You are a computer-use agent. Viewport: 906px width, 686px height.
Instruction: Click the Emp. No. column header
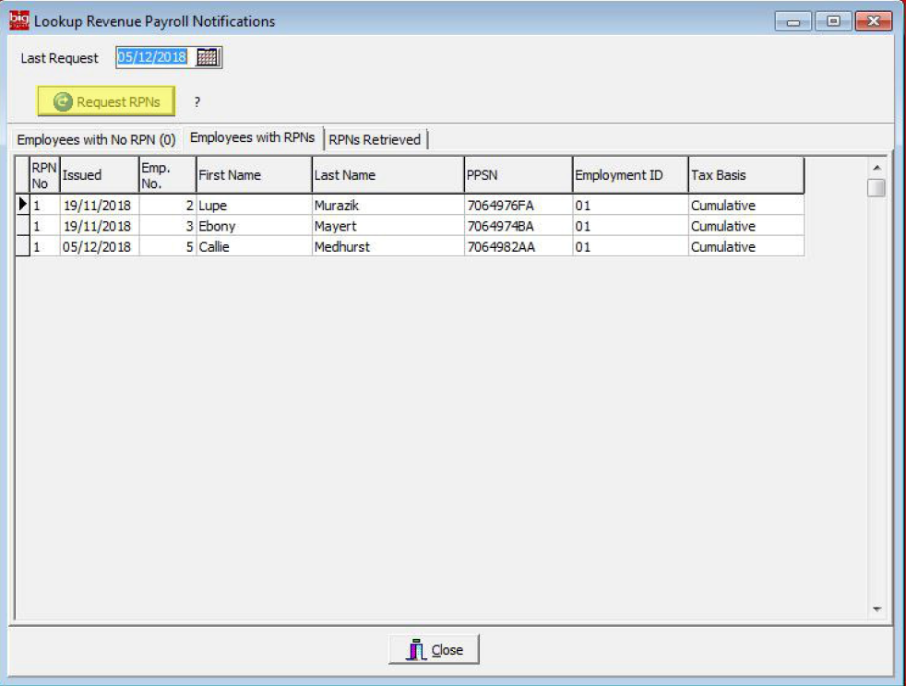coord(168,175)
